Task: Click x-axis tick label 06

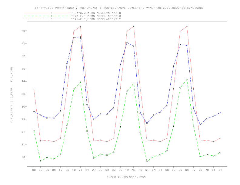Action: point(47,170)
